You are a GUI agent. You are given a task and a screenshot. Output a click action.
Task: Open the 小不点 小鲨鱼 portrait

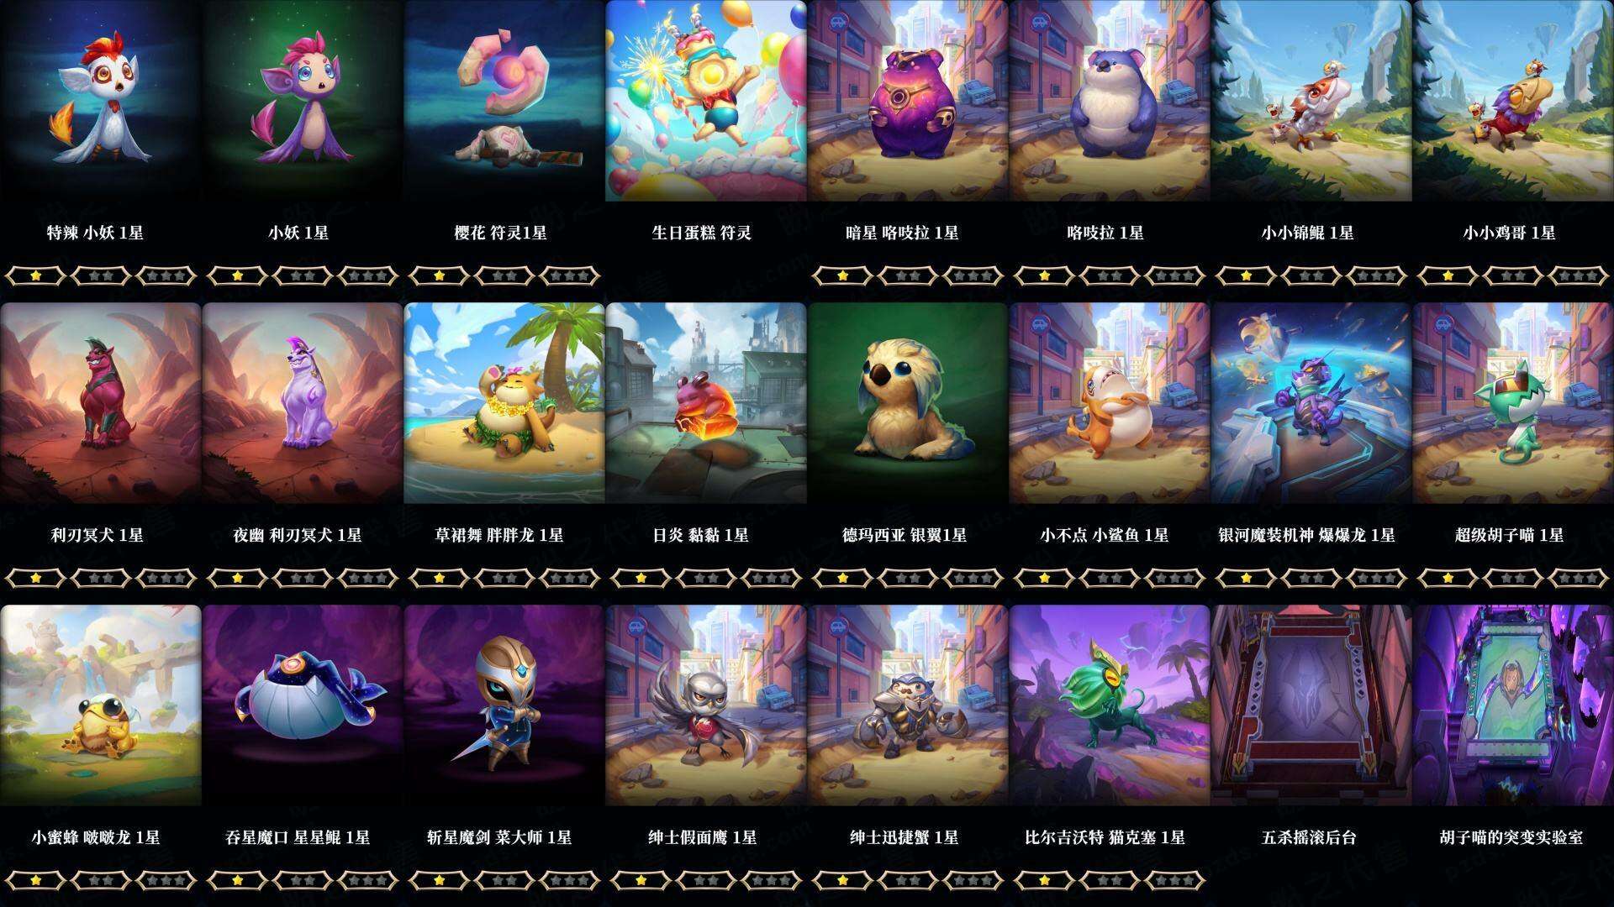(x=1110, y=403)
